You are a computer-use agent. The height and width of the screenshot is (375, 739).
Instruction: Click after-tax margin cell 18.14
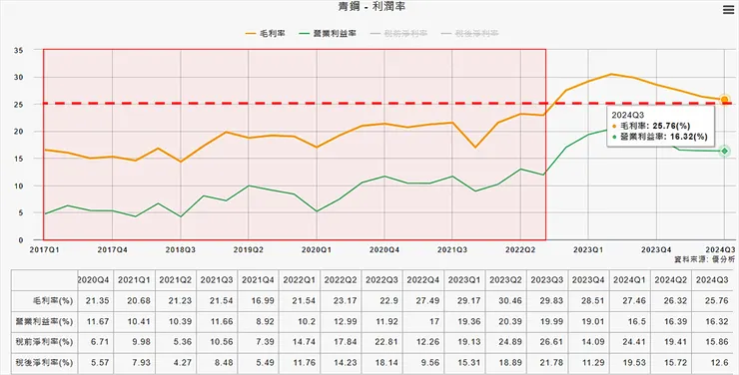pyautogui.click(x=381, y=363)
